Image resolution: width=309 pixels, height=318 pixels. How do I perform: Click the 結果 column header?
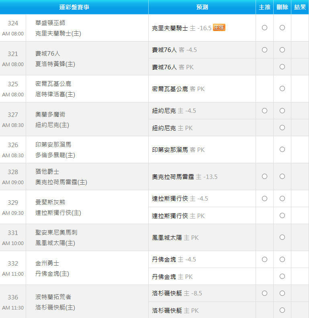[x=300, y=7]
